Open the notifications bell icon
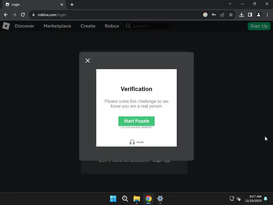 click(266, 199)
